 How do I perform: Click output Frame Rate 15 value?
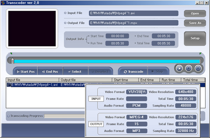pyautogui.click(x=137, y=124)
